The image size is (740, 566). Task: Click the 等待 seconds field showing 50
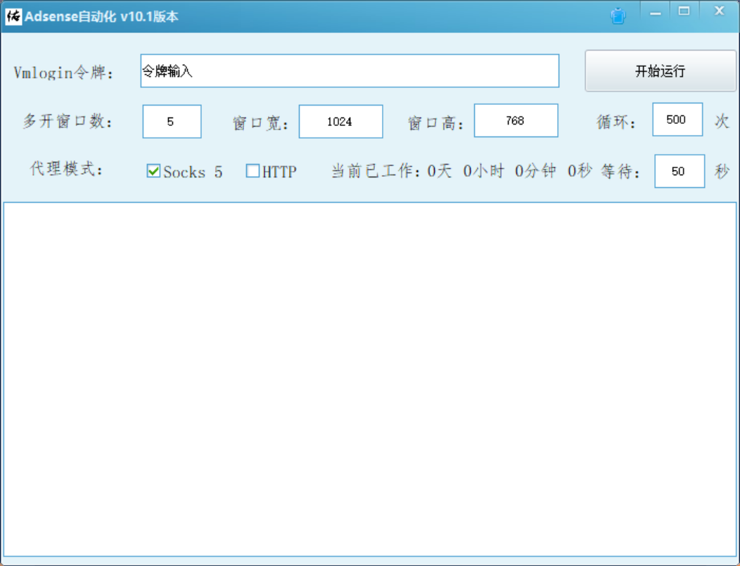tap(679, 171)
